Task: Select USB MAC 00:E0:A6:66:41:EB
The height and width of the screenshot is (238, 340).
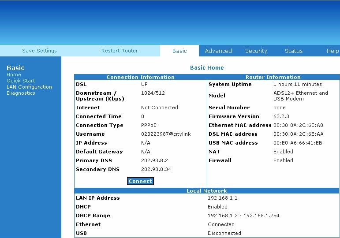Action: [x=298, y=143]
